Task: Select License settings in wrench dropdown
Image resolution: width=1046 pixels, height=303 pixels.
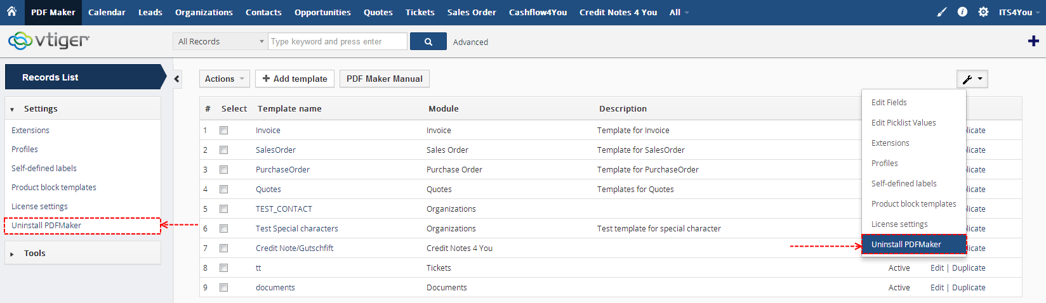Action: coord(914,224)
